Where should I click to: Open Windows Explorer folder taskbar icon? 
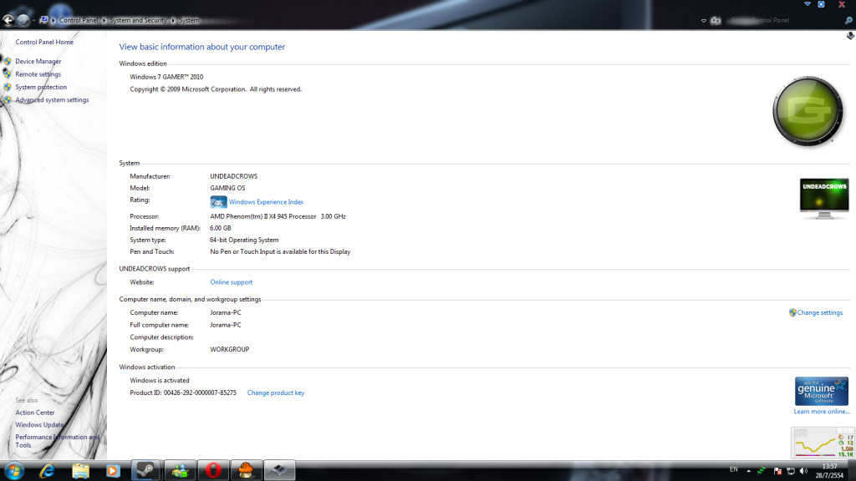(x=80, y=471)
